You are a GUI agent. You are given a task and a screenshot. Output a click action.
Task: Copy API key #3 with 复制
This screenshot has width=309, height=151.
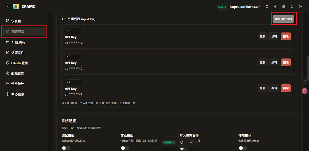(262, 88)
